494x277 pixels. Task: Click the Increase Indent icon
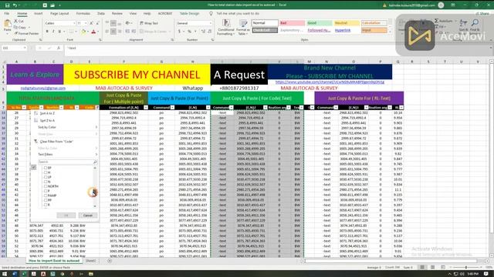pos(134,32)
